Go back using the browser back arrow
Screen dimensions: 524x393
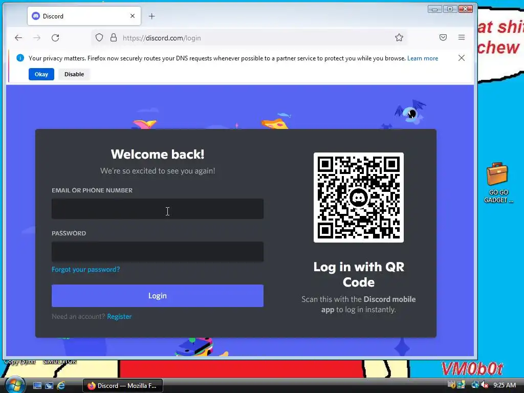click(x=18, y=38)
